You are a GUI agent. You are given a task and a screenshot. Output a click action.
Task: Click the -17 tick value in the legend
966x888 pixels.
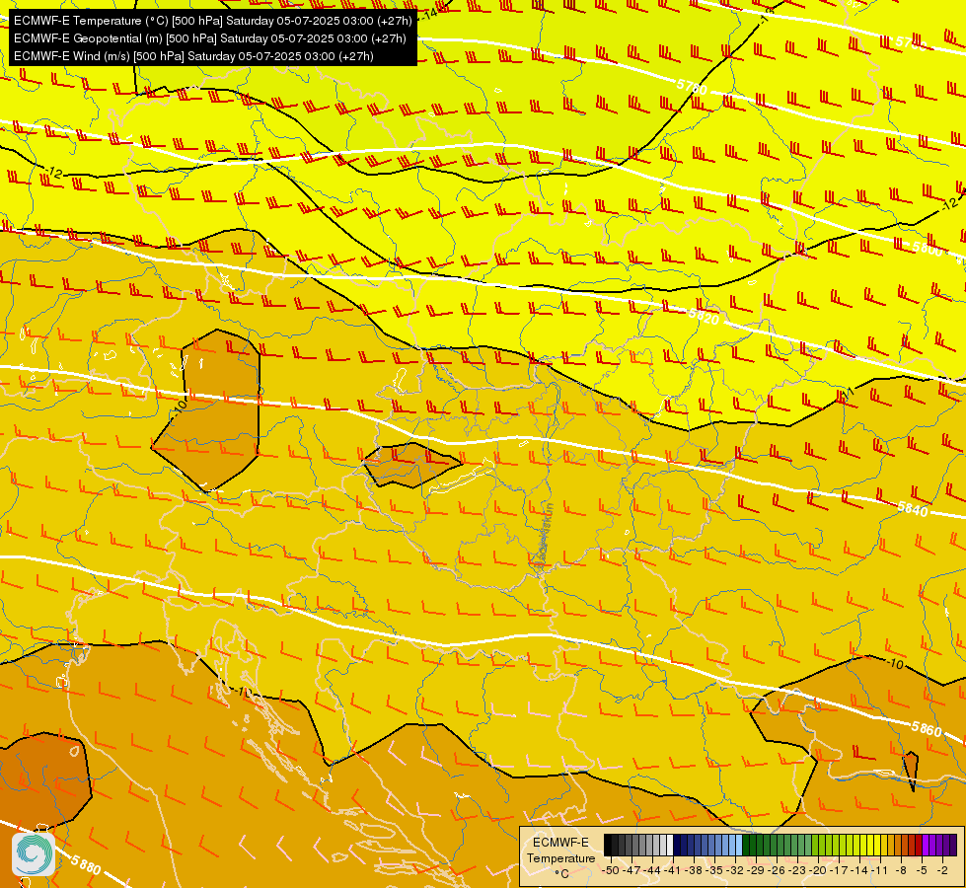[839, 870]
